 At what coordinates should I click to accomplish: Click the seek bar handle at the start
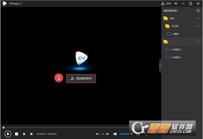(x=4, y=128)
